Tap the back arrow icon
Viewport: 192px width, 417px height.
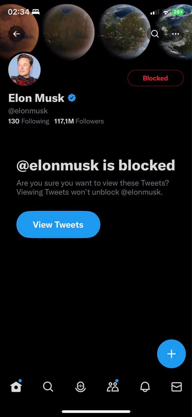(17, 34)
